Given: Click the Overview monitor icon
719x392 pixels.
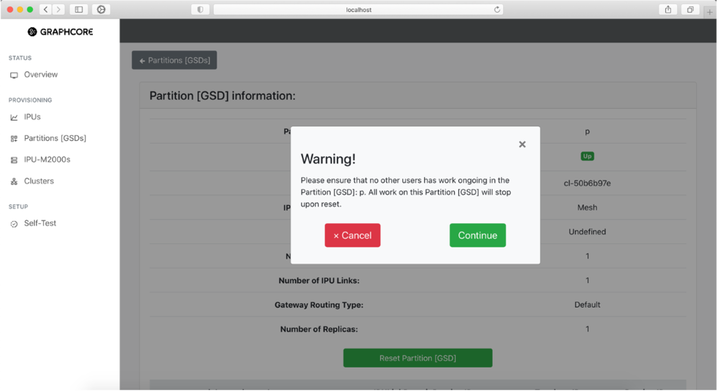Looking at the screenshot, I should [14, 75].
